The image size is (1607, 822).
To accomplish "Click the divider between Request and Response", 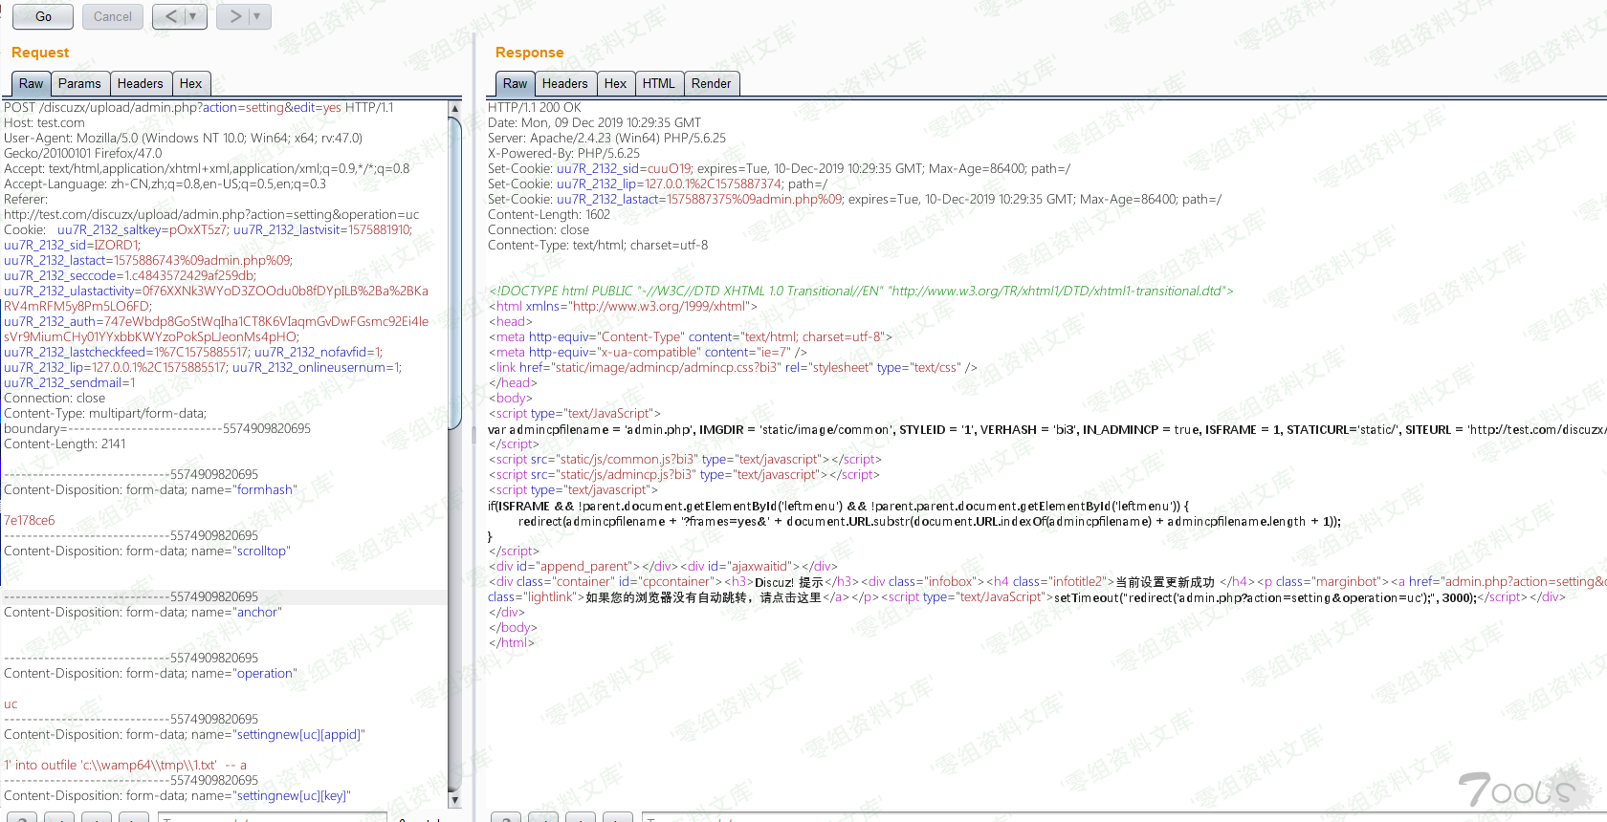I will click(473, 435).
